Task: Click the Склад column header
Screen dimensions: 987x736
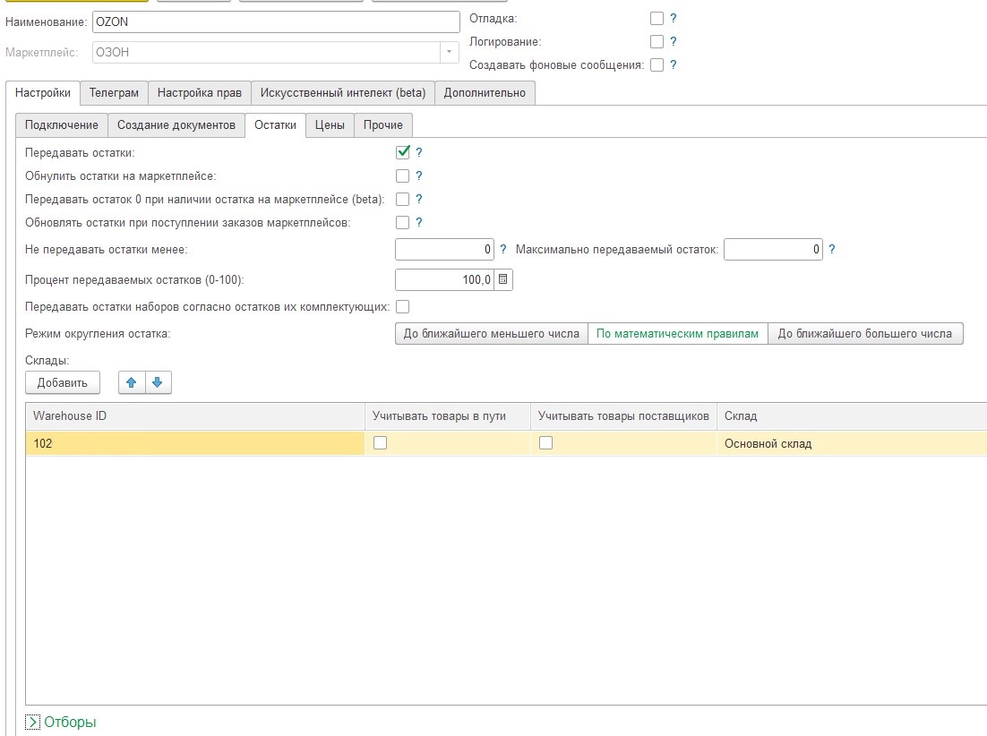Action: pos(852,416)
